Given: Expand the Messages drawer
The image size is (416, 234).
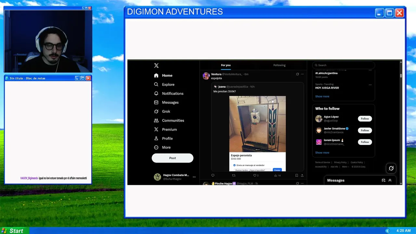Looking at the screenshot, I should [x=390, y=180].
